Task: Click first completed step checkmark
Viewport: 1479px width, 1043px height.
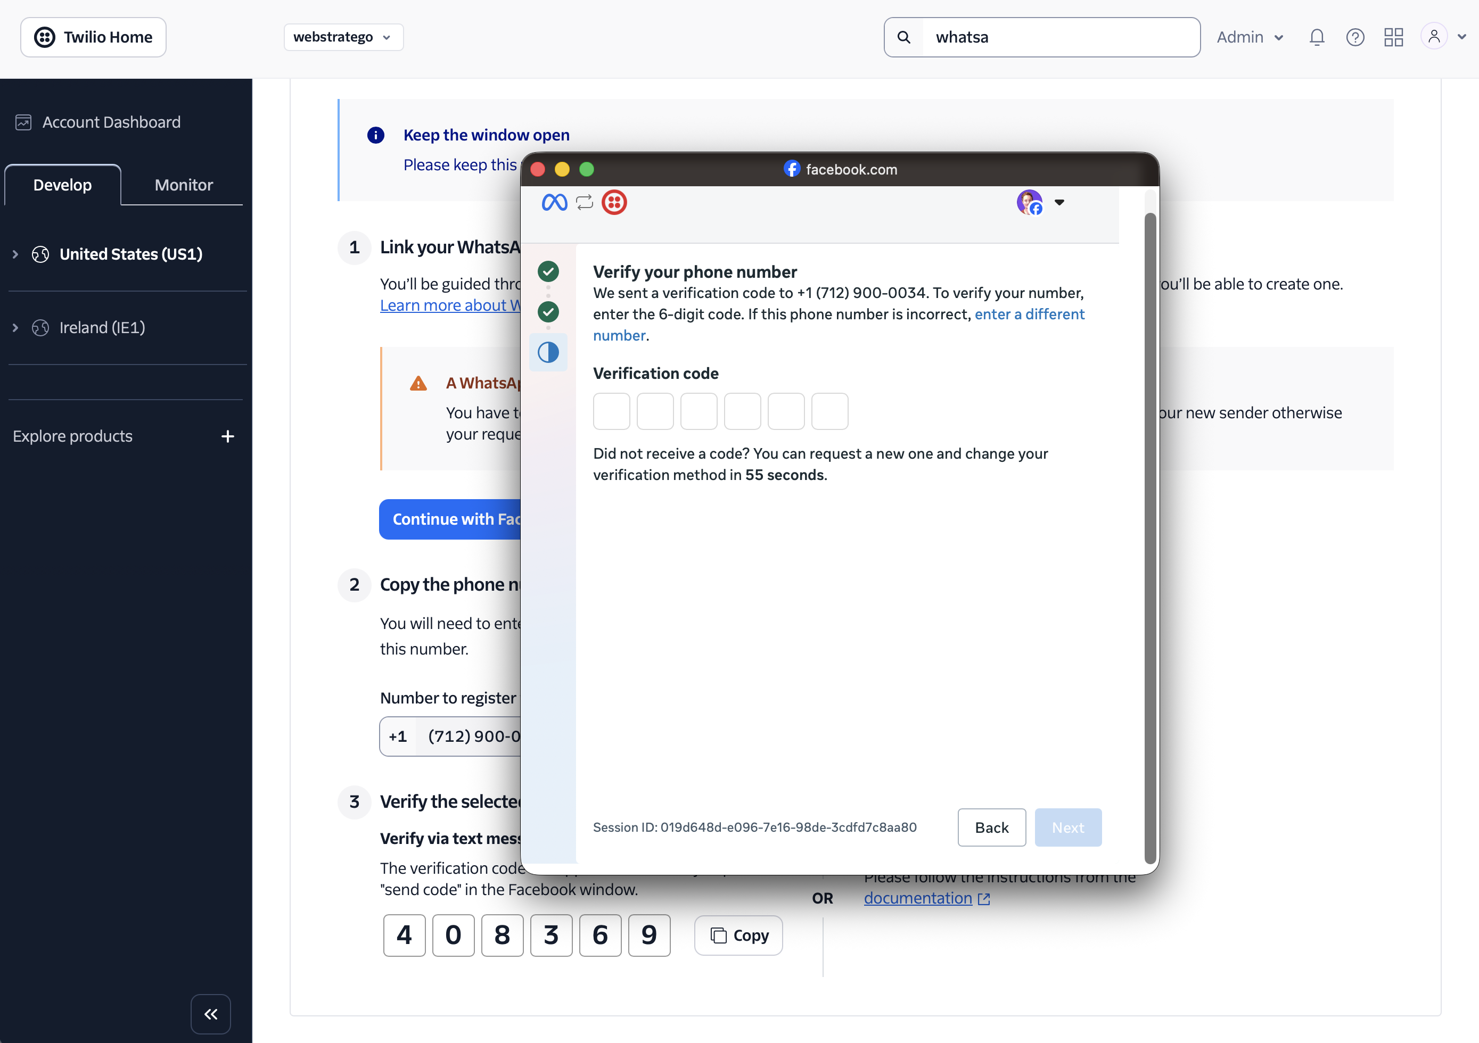Action: tap(548, 272)
